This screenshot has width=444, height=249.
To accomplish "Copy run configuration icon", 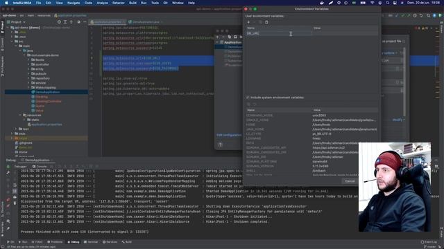I will (230, 37).
